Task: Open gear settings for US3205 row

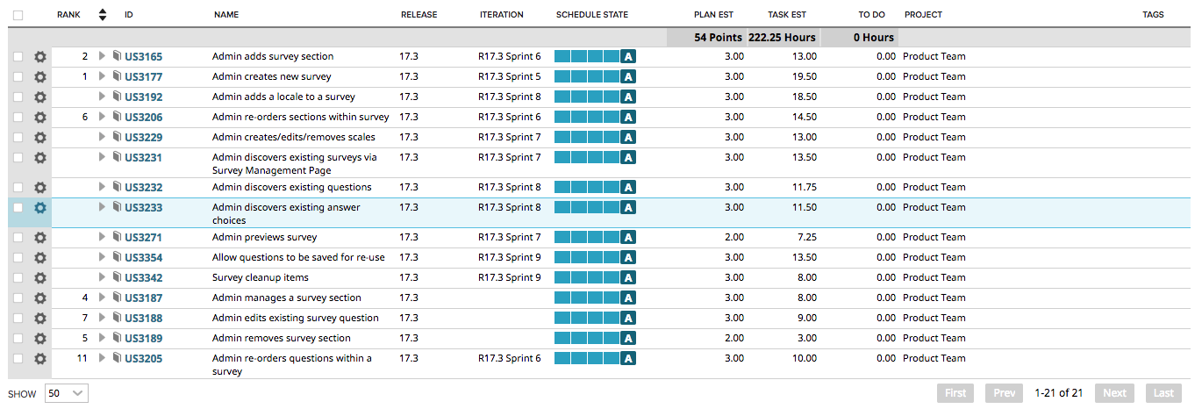Action: (39, 359)
